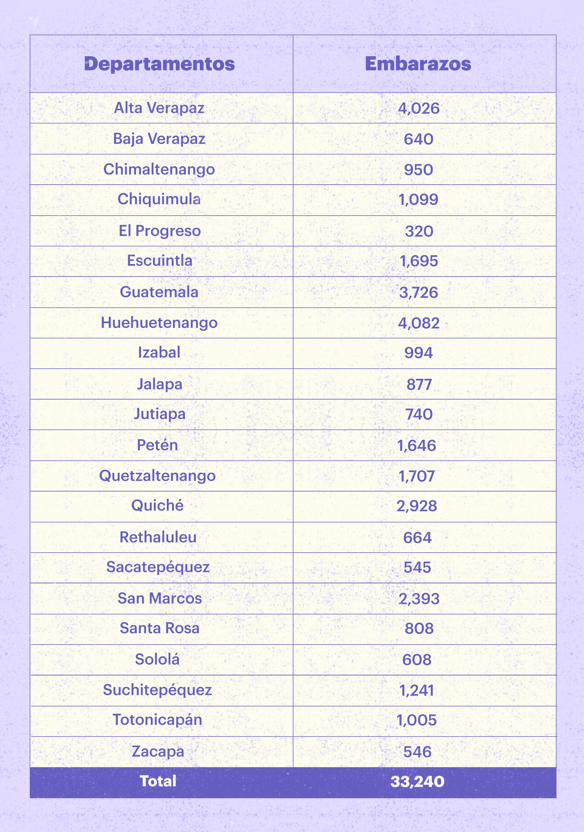Select the Chimaltenango department name
Screen dimensions: 584x832
159,169
